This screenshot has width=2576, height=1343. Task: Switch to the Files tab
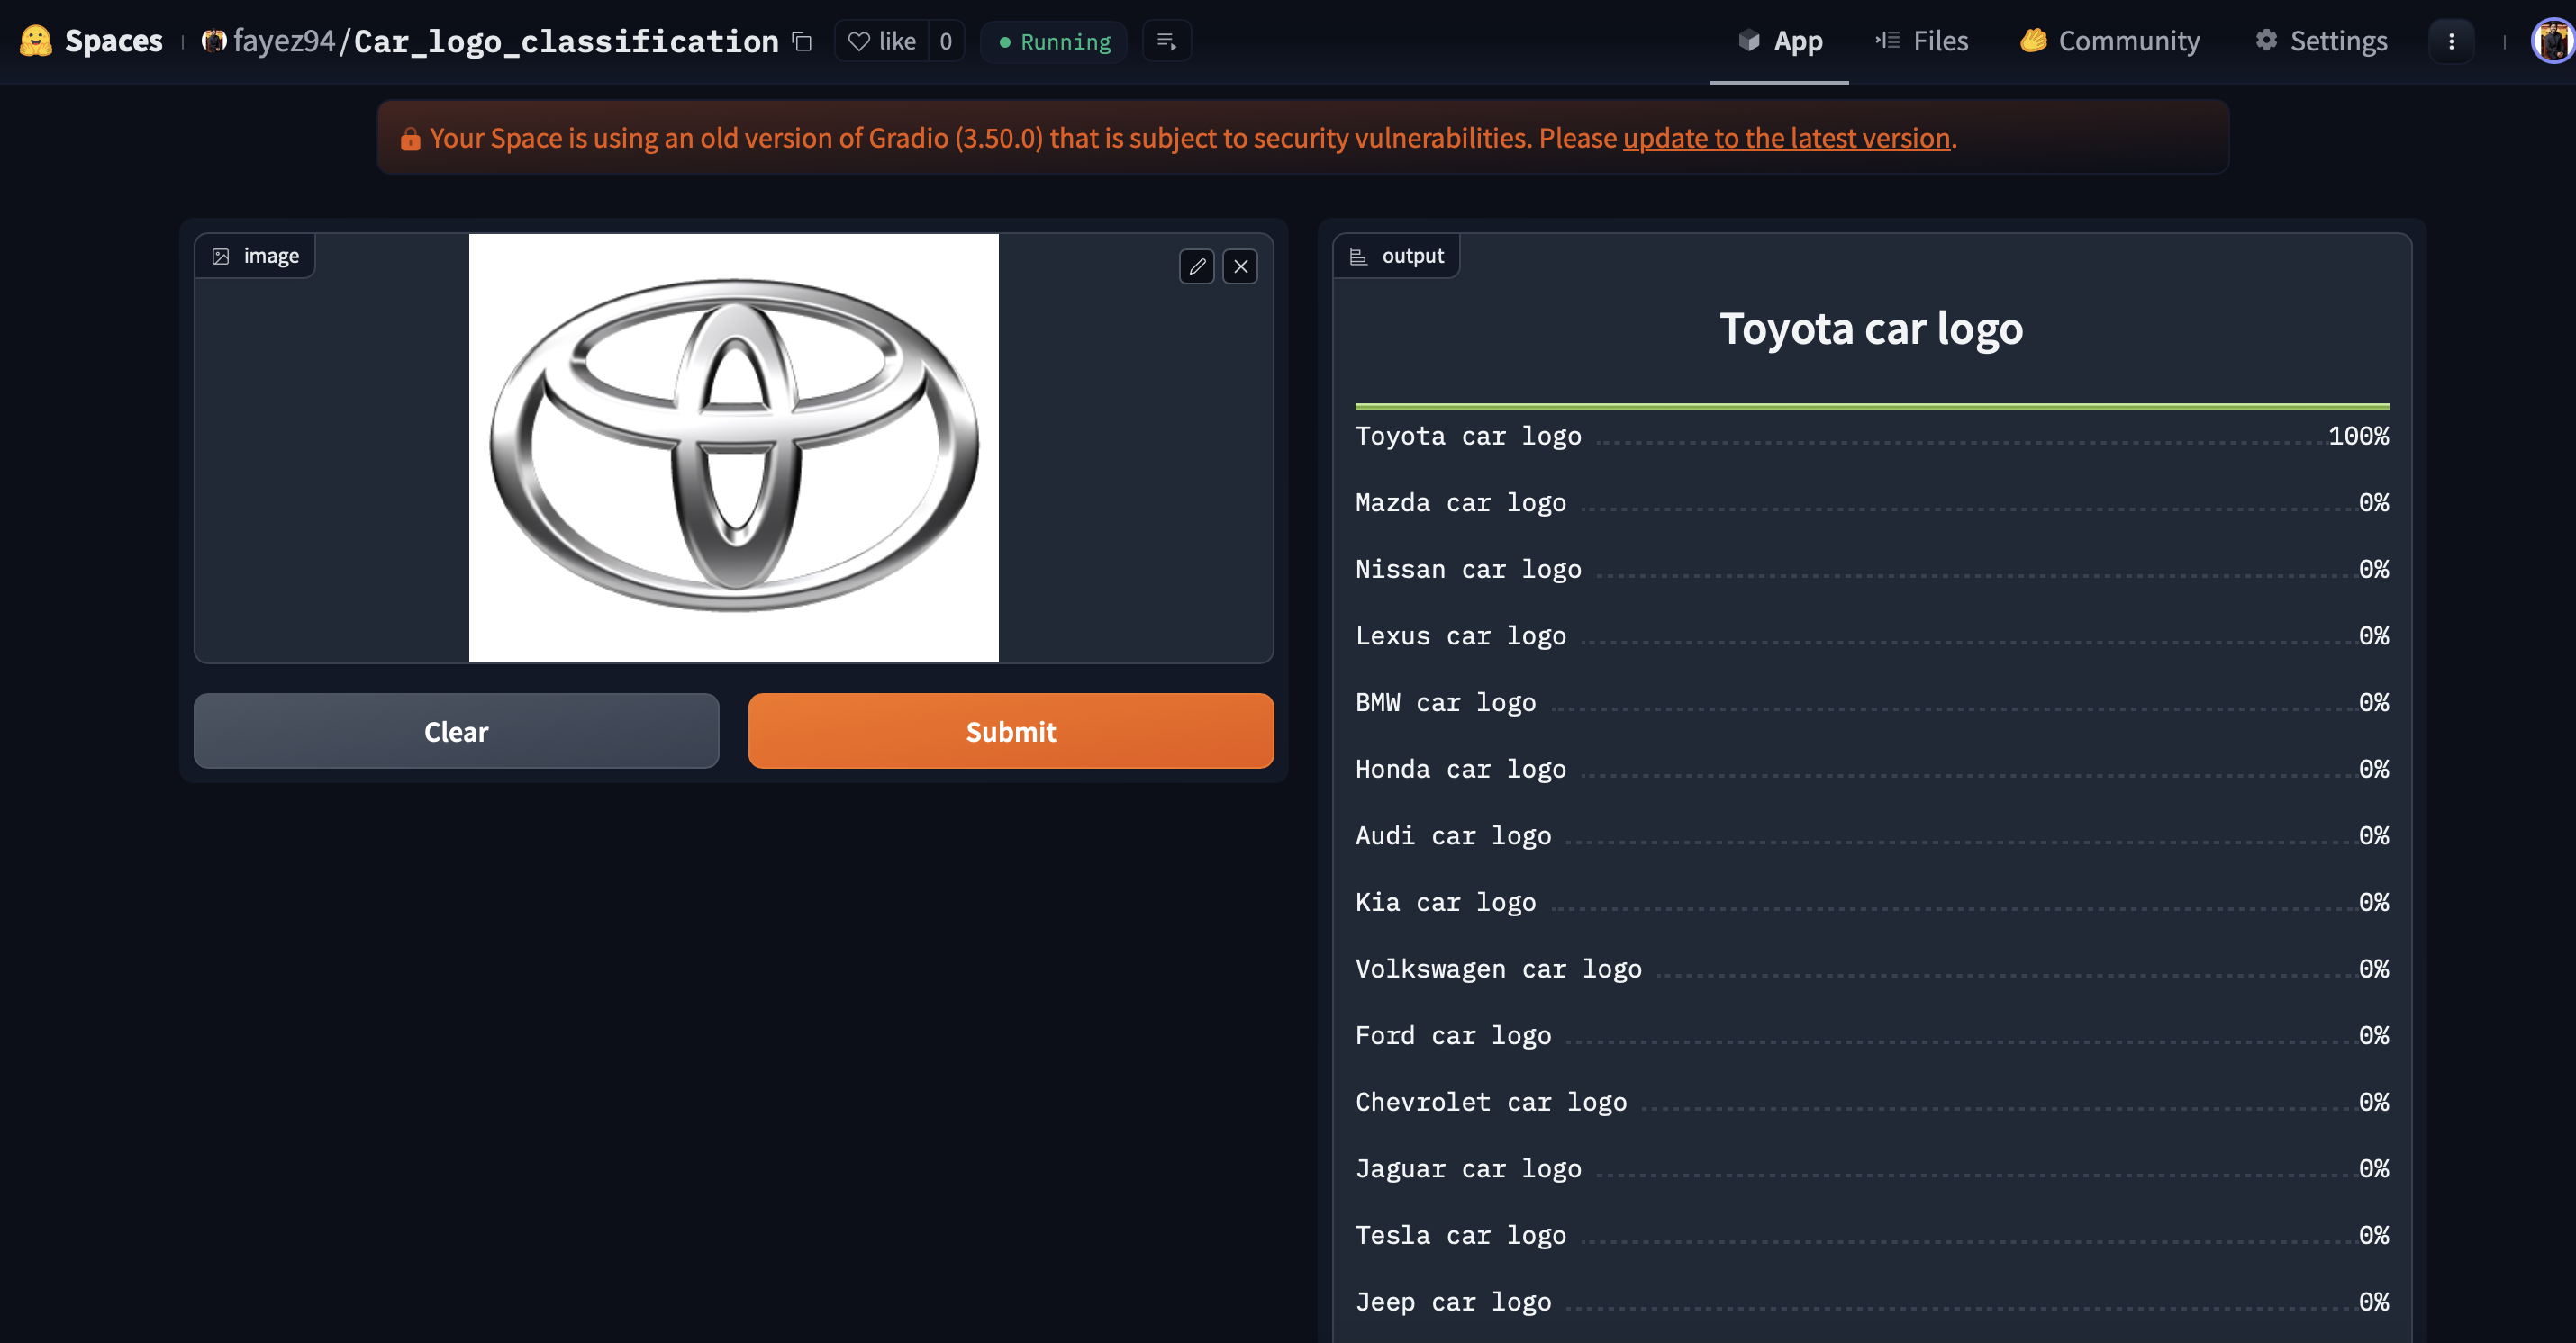pos(1921,41)
